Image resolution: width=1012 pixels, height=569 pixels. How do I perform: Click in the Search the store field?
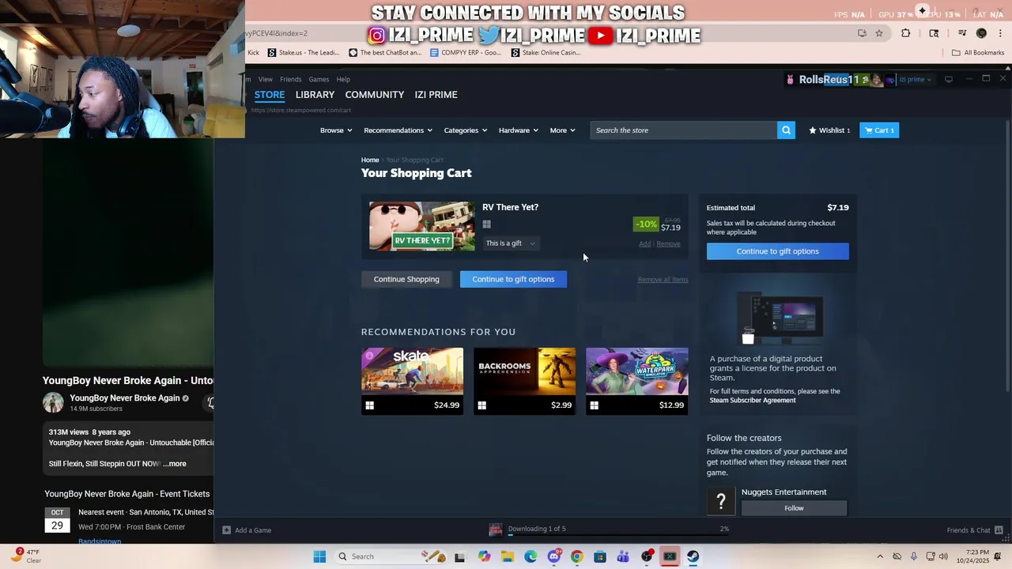tap(684, 130)
